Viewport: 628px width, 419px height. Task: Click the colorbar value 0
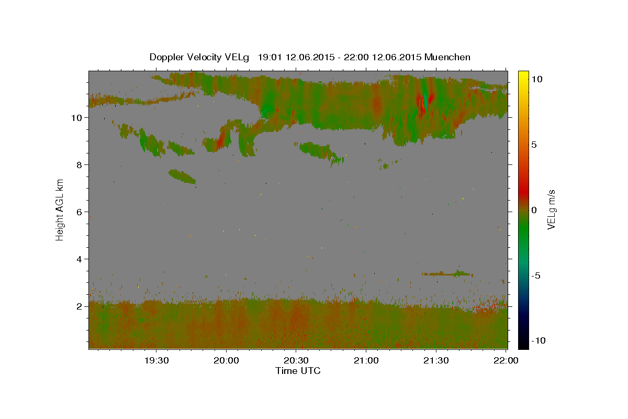tap(534, 210)
